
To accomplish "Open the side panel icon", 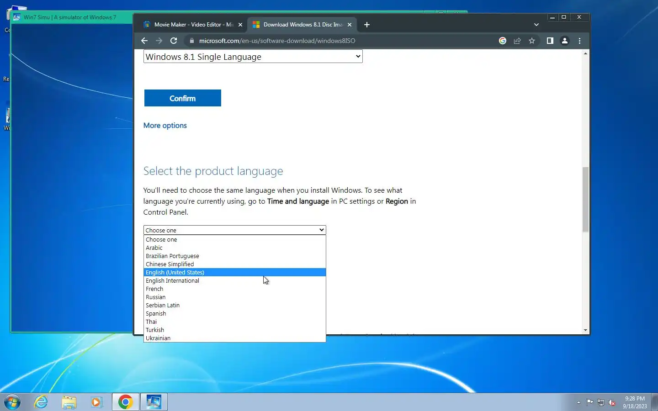I will click(x=550, y=41).
